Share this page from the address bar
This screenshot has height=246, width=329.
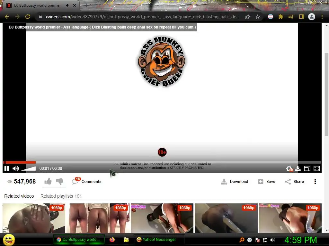click(247, 17)
